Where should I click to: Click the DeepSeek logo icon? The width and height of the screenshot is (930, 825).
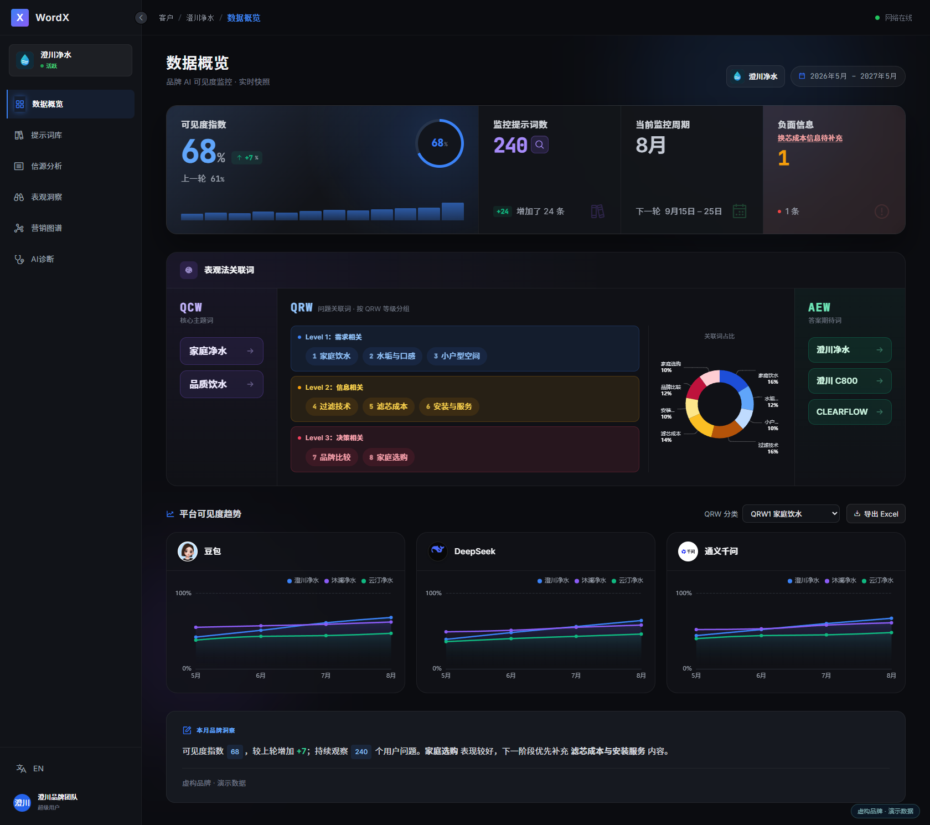(438, 551)
